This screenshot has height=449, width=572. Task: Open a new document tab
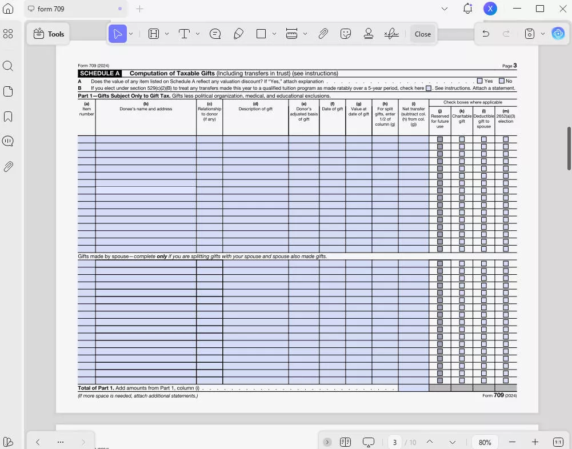click(x=138, y=9)
